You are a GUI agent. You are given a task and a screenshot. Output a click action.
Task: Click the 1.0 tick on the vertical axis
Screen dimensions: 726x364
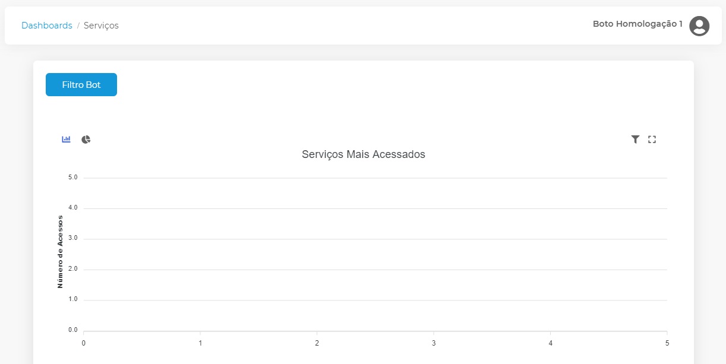click(x=73, y=299)
